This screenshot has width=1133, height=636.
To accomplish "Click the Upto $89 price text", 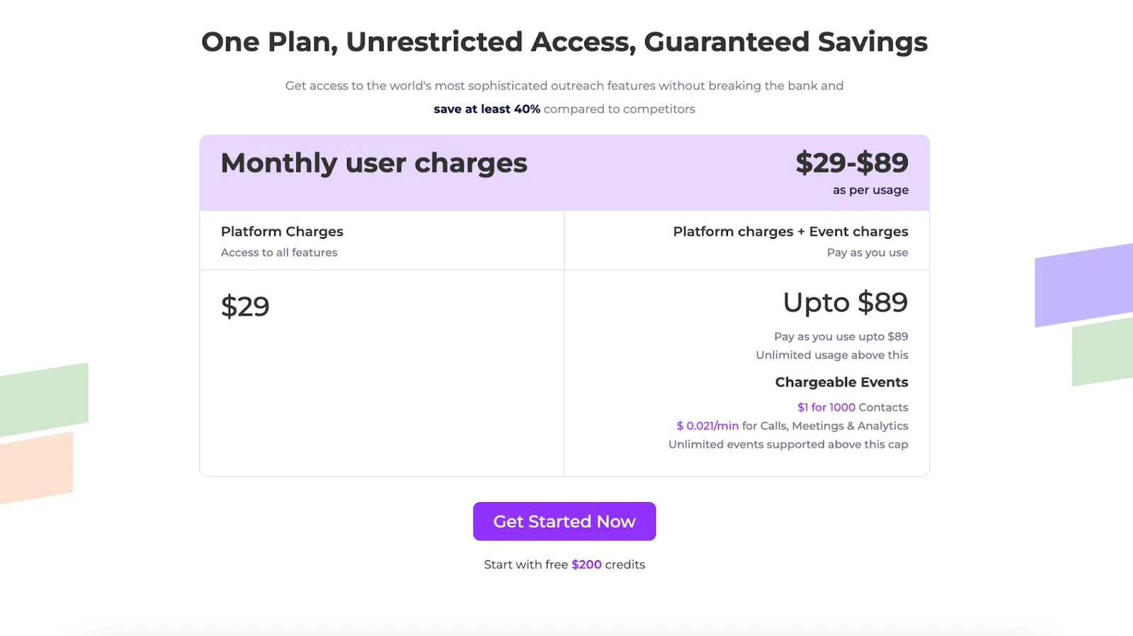I will [x=846, y=302].
